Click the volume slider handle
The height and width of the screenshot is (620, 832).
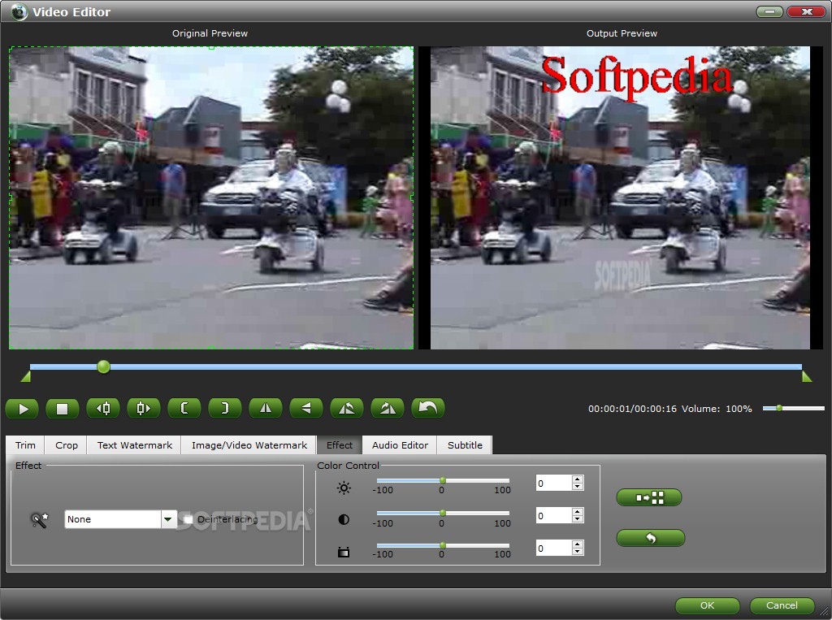click(x=779, y=408)
